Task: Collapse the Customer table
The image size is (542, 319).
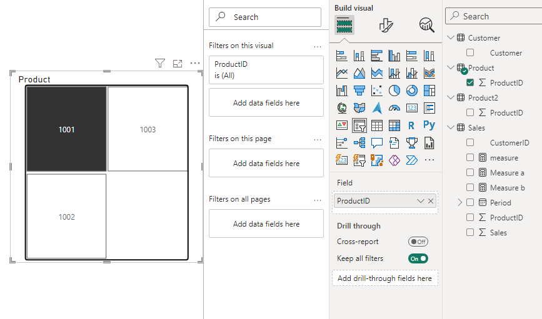Action: click(450, 37)
